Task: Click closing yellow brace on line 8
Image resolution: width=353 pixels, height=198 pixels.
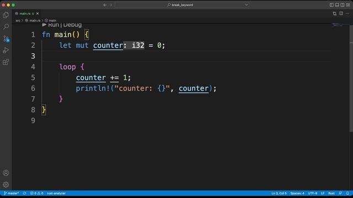Action: (x=44, y=110)
